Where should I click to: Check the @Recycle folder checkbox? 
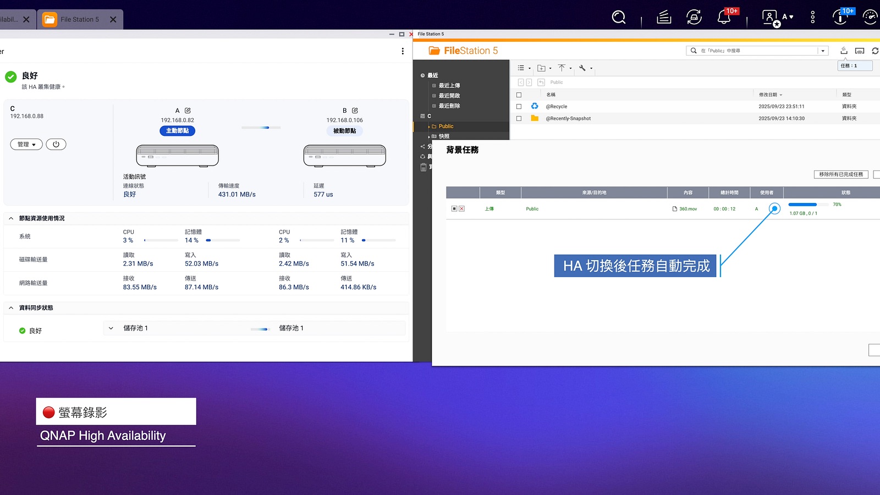pyautogui.click(x=519, y=107)
